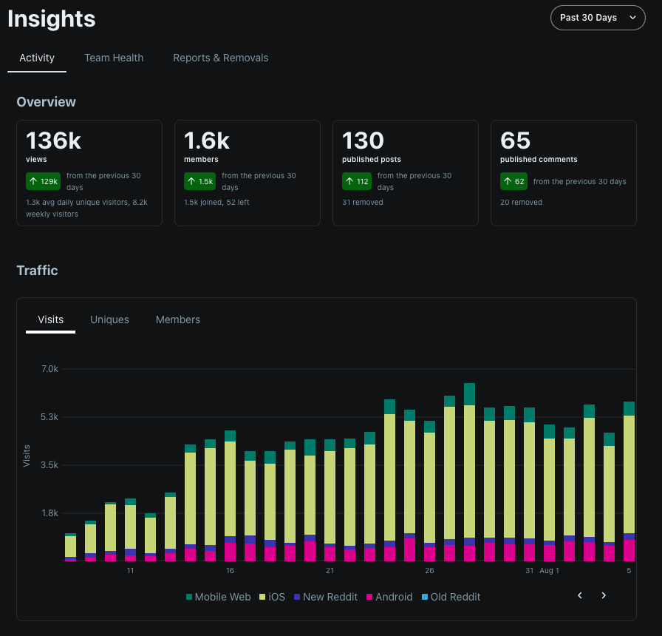Image resolution: width=662 pixels, height=636 pixels.
Task: Toggle iOS series in chart legend
Action: click(272, 597)
